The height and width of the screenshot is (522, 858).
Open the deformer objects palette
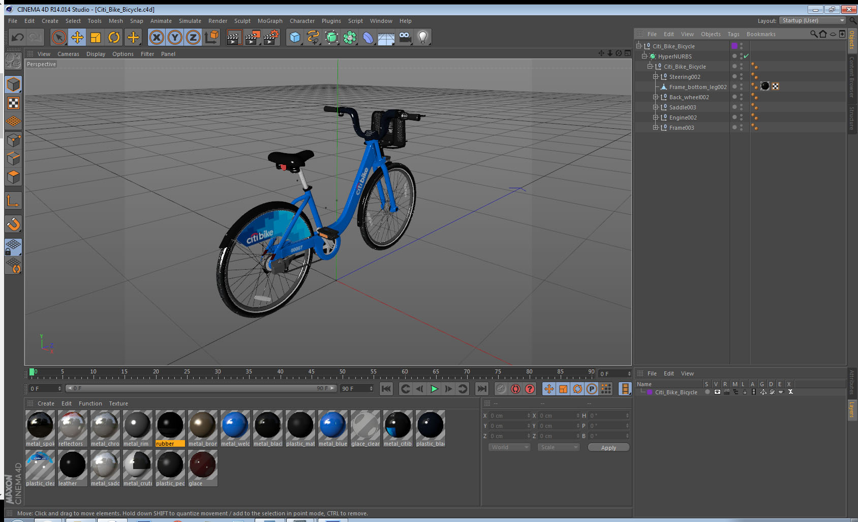click(368, 37)
